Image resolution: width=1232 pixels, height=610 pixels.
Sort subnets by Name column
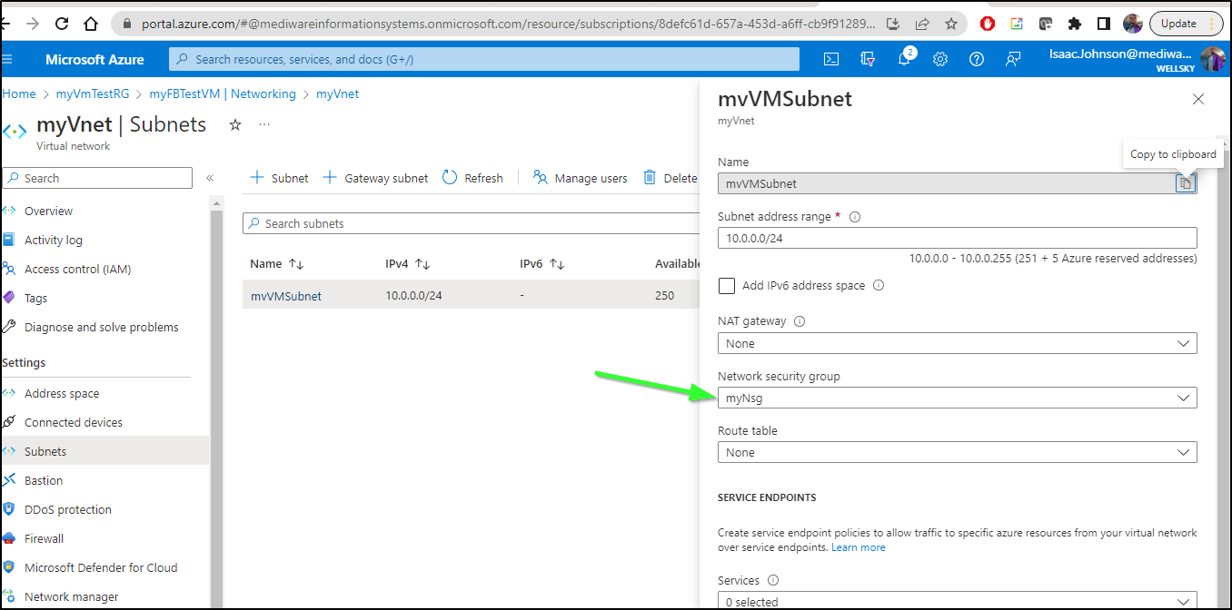pos(276,264)
